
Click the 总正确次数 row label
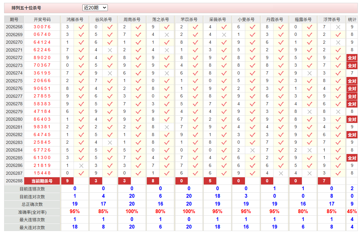coord(32,204)
